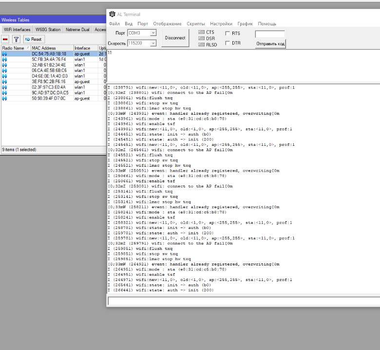380x350 pixels.
Task: Click Reset button in Wireless Tables
Action: [x=34, y=39]
